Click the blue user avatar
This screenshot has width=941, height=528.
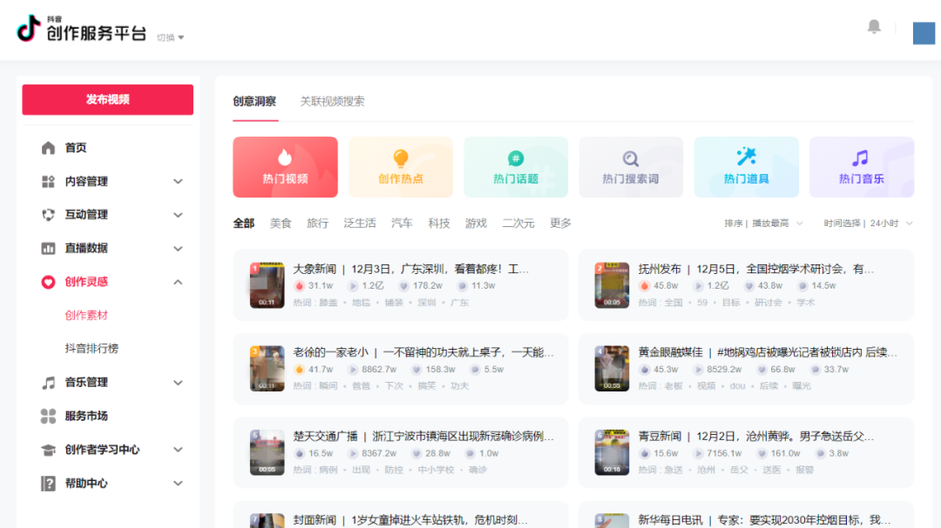[924, 33]
